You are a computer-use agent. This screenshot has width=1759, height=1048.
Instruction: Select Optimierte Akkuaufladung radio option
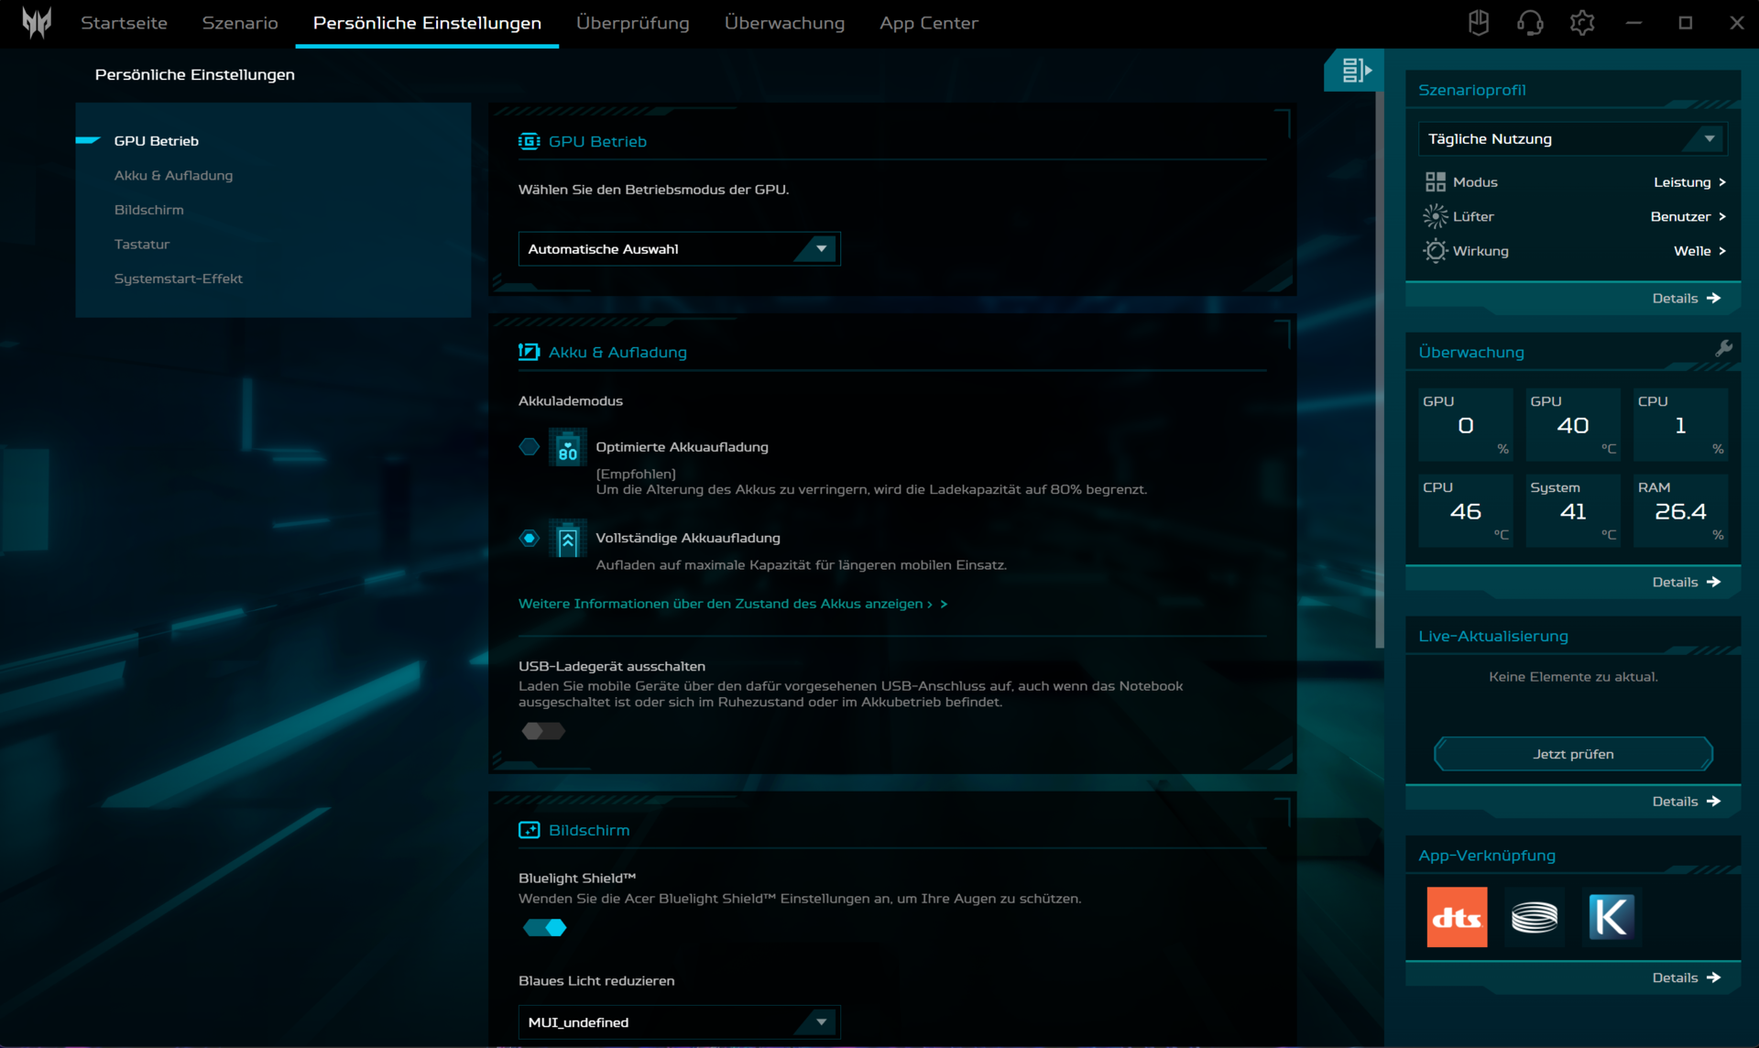click(530, 447)
